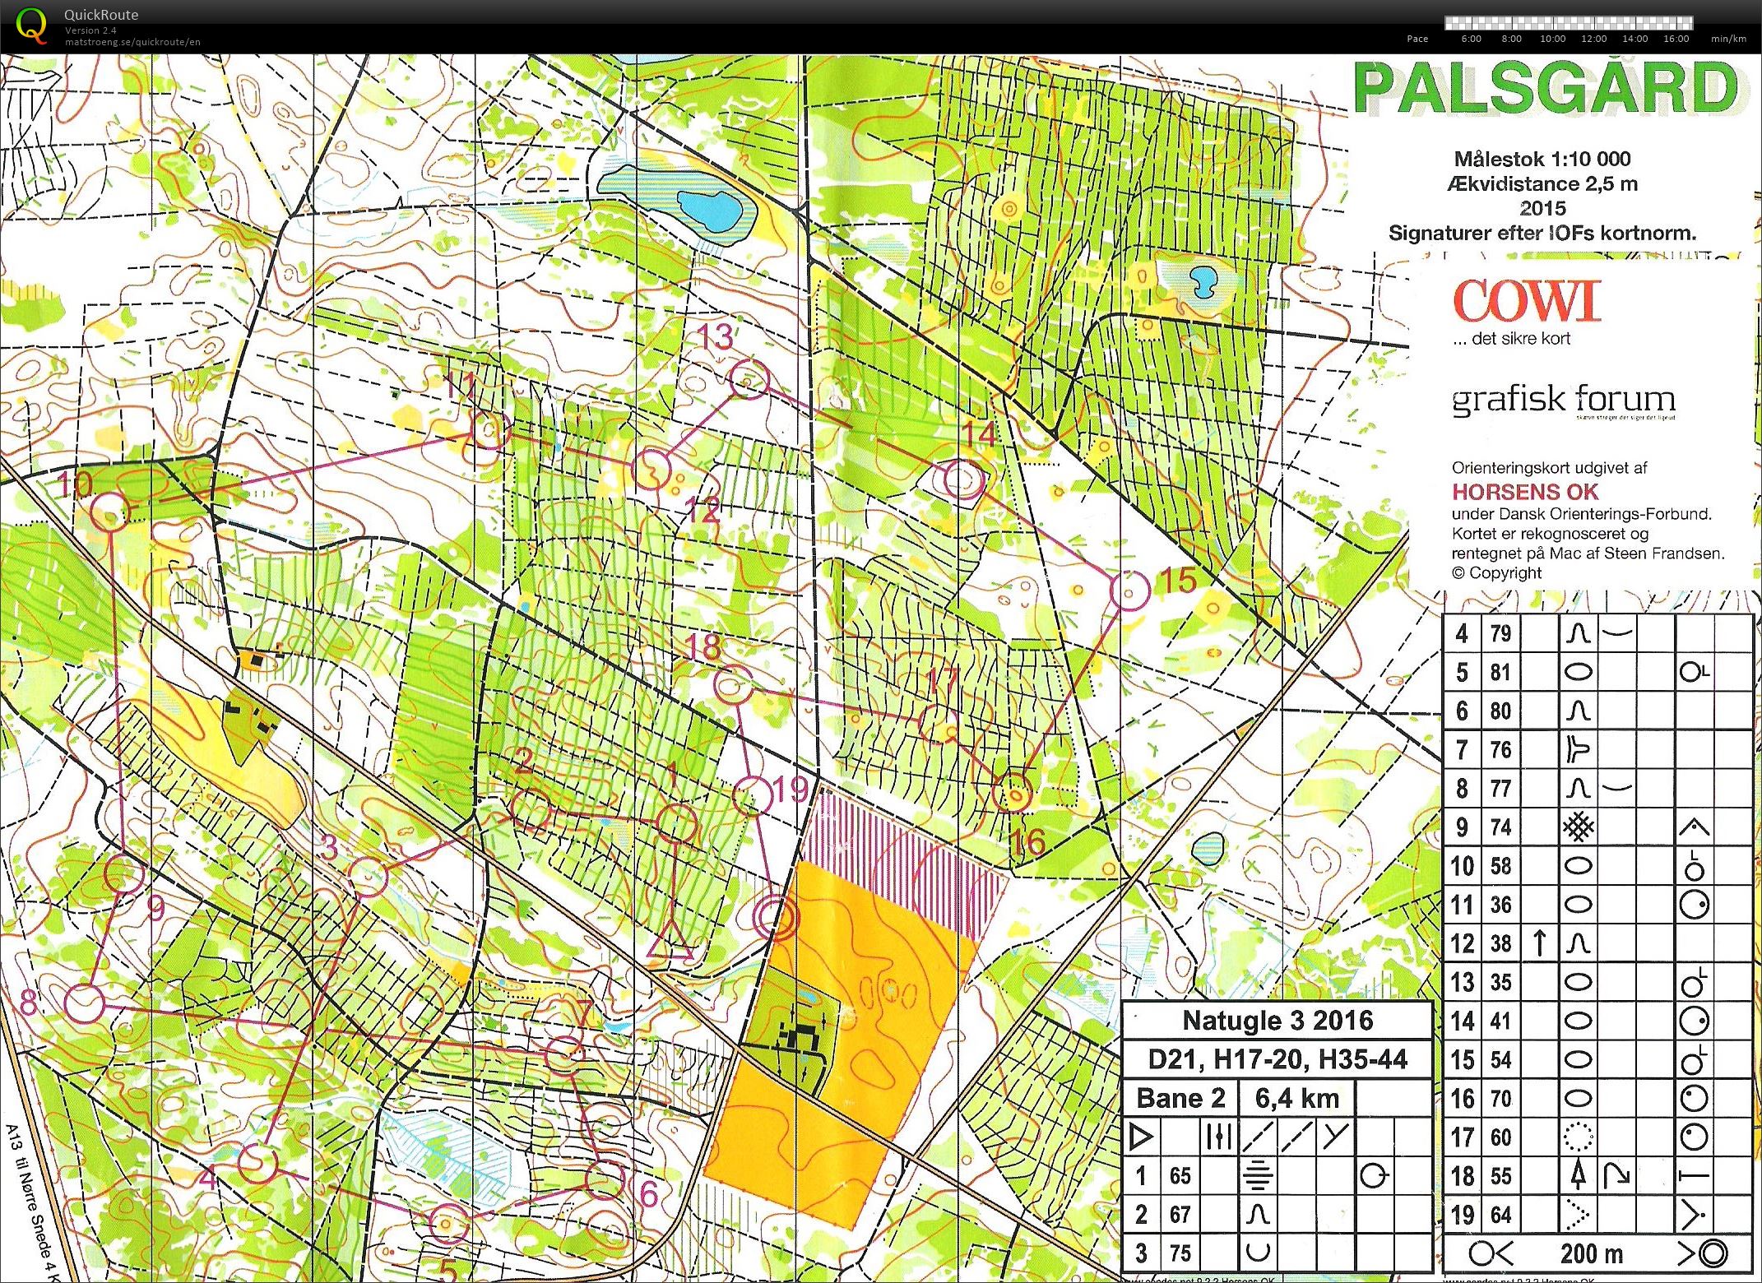Click code 74 in the control descriptions

pyautogui.click(x=1501, y=827)
